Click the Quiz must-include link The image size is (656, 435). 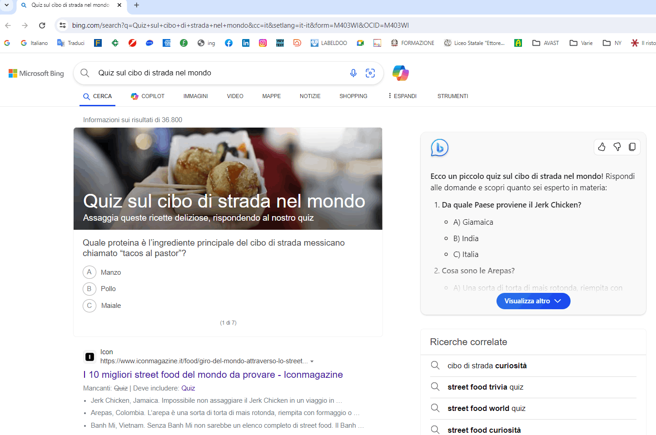click(x=188, y=388)
